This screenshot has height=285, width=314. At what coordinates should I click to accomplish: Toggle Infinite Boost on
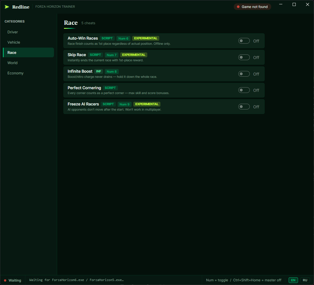click(x=244, y=74)
